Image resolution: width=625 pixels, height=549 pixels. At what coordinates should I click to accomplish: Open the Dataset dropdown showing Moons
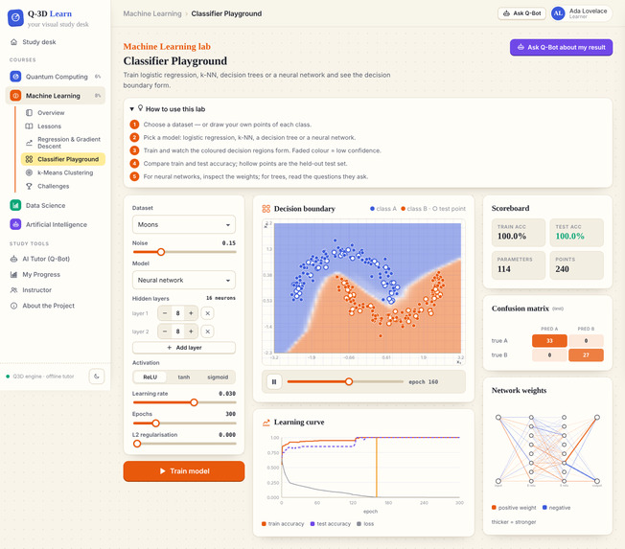184,225
